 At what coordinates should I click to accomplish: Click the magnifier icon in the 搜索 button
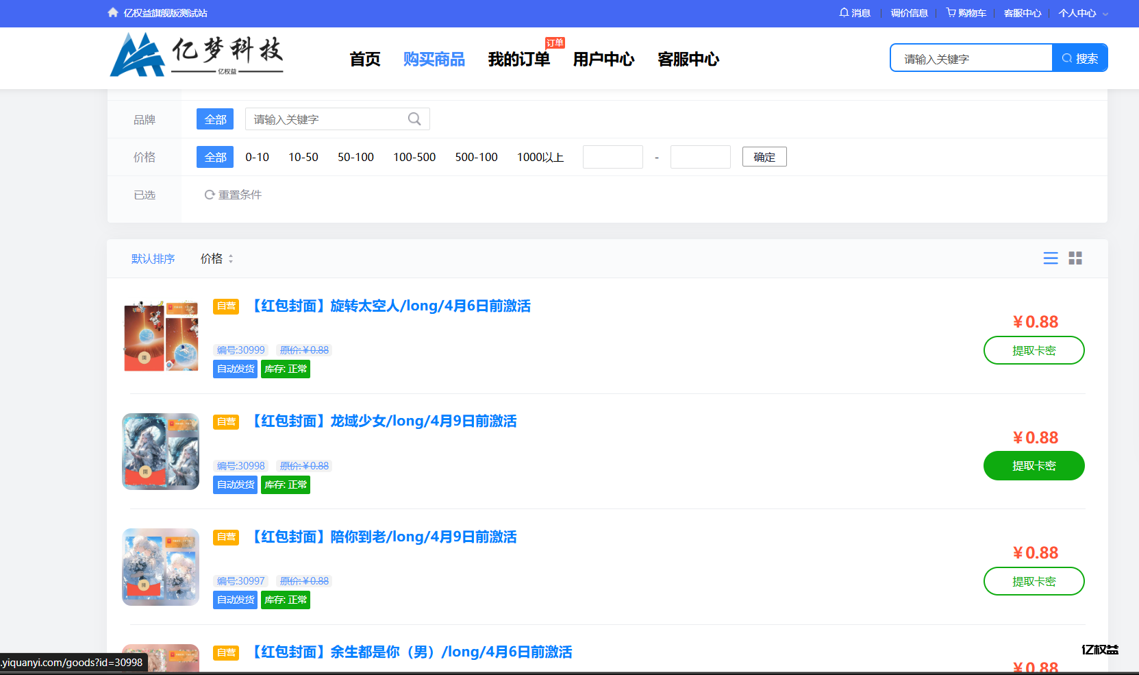pyautogui.click(x=1066, y=58)
